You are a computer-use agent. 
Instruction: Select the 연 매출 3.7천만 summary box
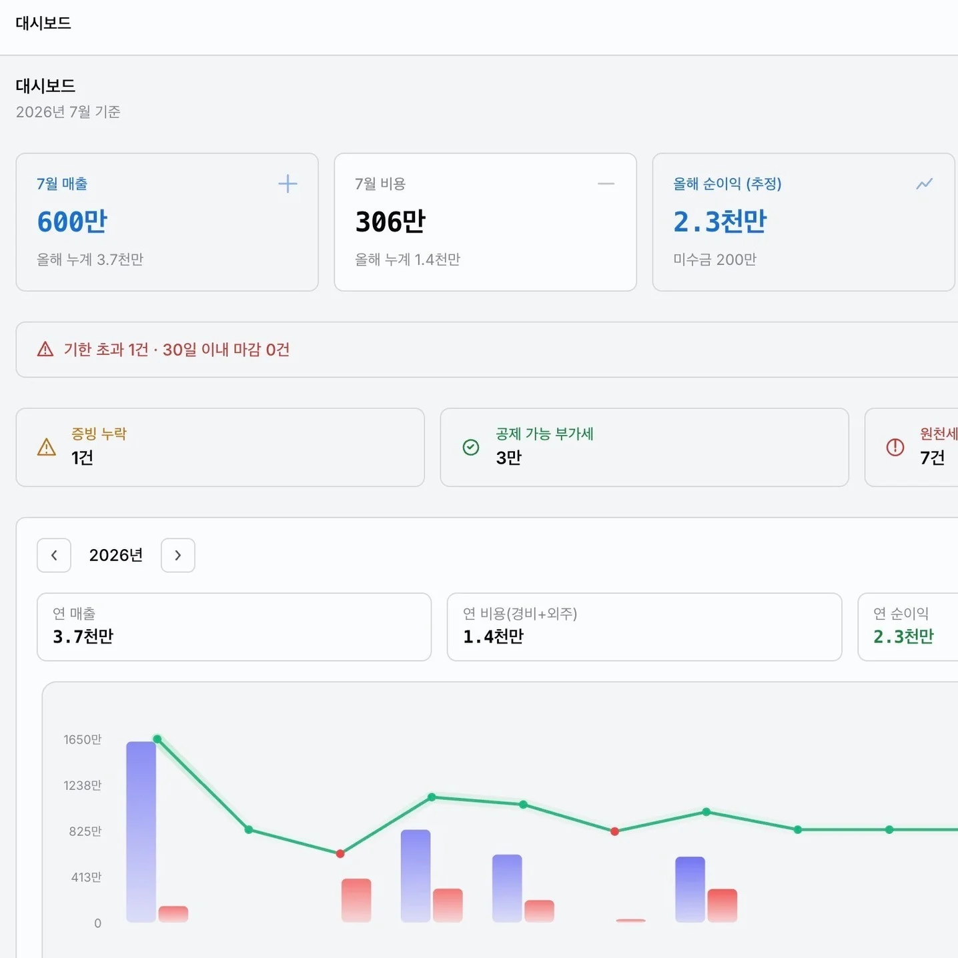pyautogui.click(x=234, y=627)
